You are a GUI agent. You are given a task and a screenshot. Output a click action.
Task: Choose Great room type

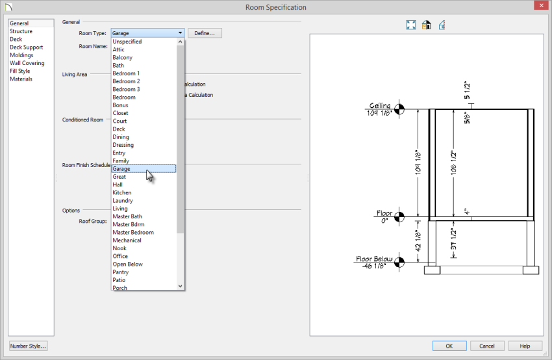tap(144, 177)
